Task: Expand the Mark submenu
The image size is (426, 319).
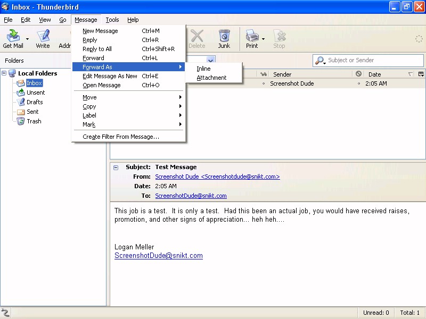Action: point(129,124)
